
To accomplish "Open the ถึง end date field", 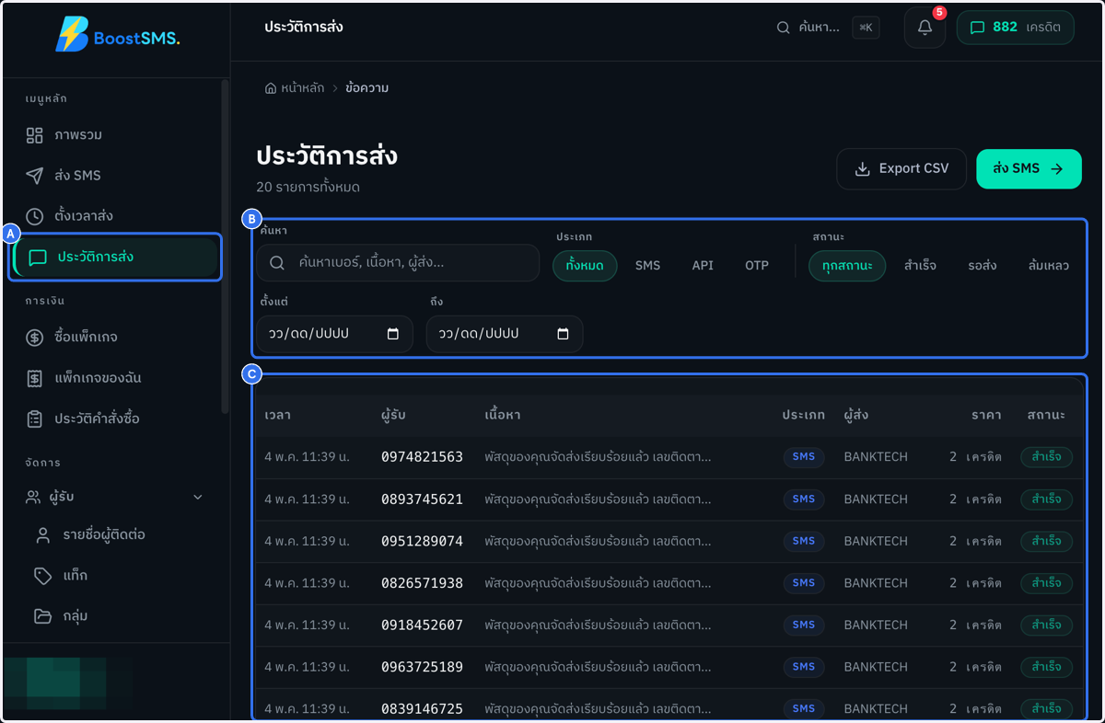I will 505,334.
